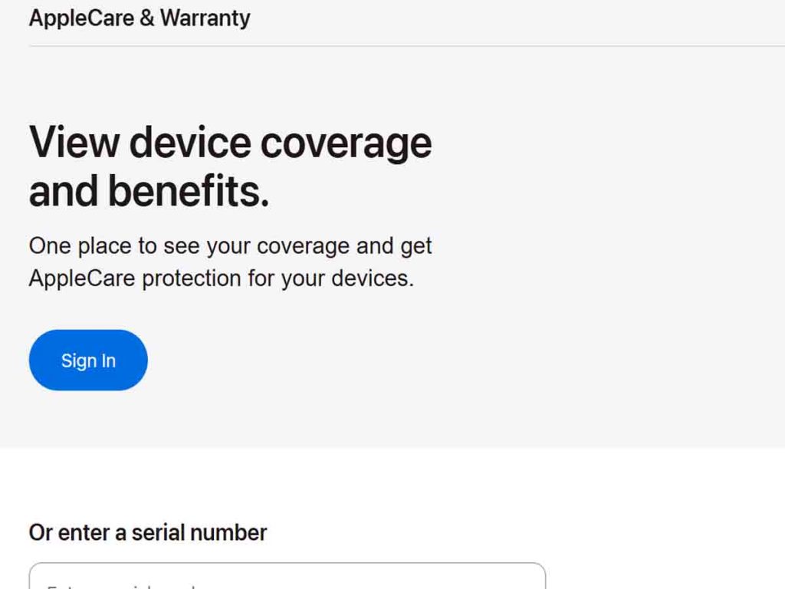785x589 pixels.
Task: Click the word "View" in the headline
Action: [74, 143]
